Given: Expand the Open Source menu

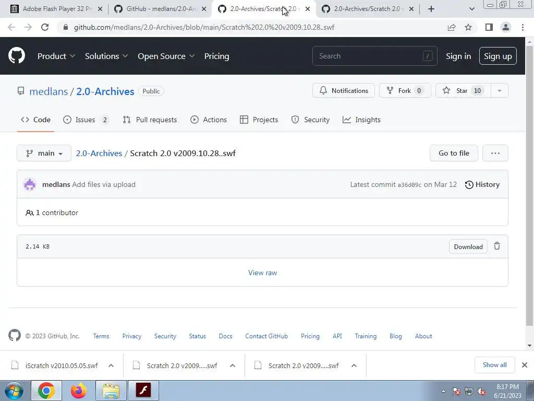Looking at the screenshot, I should pyautogui.click(x=166, y=56).
